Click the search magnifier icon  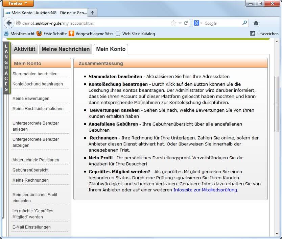tap(244, 23)
